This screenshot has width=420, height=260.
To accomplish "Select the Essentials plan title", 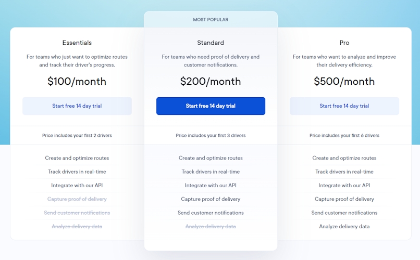I will 77,43.
